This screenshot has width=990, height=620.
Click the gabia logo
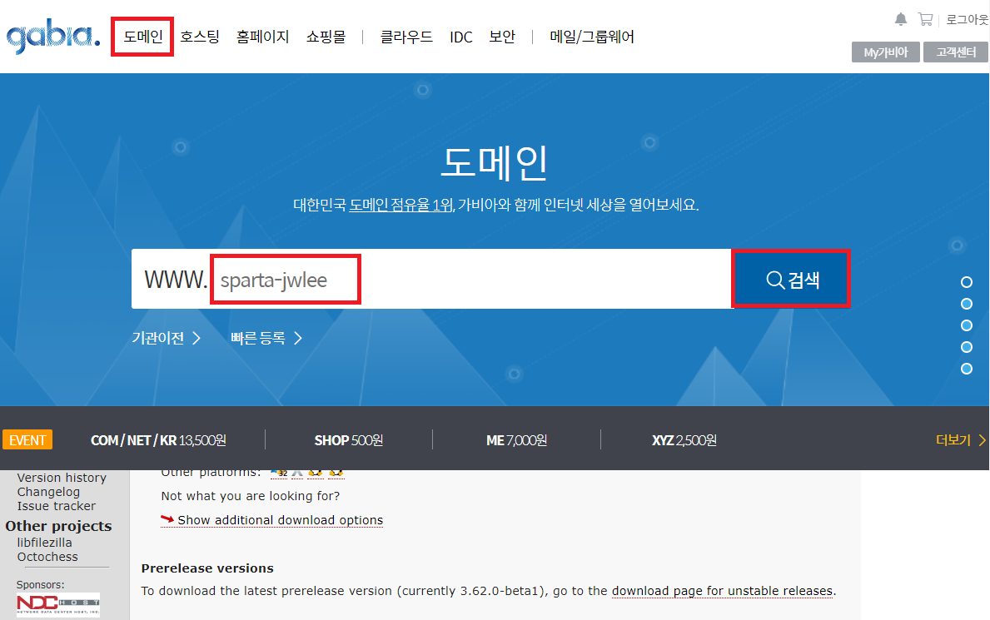click(x=53, y=37)
